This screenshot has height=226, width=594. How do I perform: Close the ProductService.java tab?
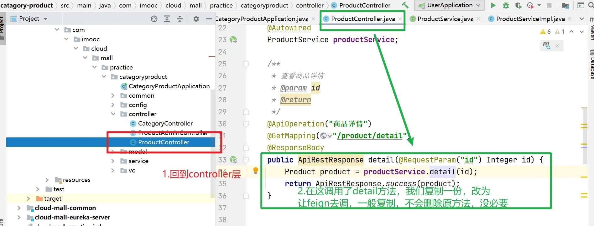(x=478, y=19)
